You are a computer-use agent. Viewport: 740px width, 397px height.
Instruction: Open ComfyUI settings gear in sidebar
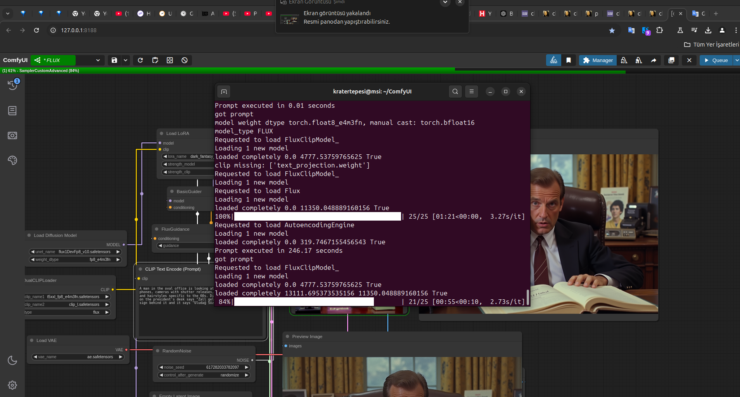tap(12, 385)
